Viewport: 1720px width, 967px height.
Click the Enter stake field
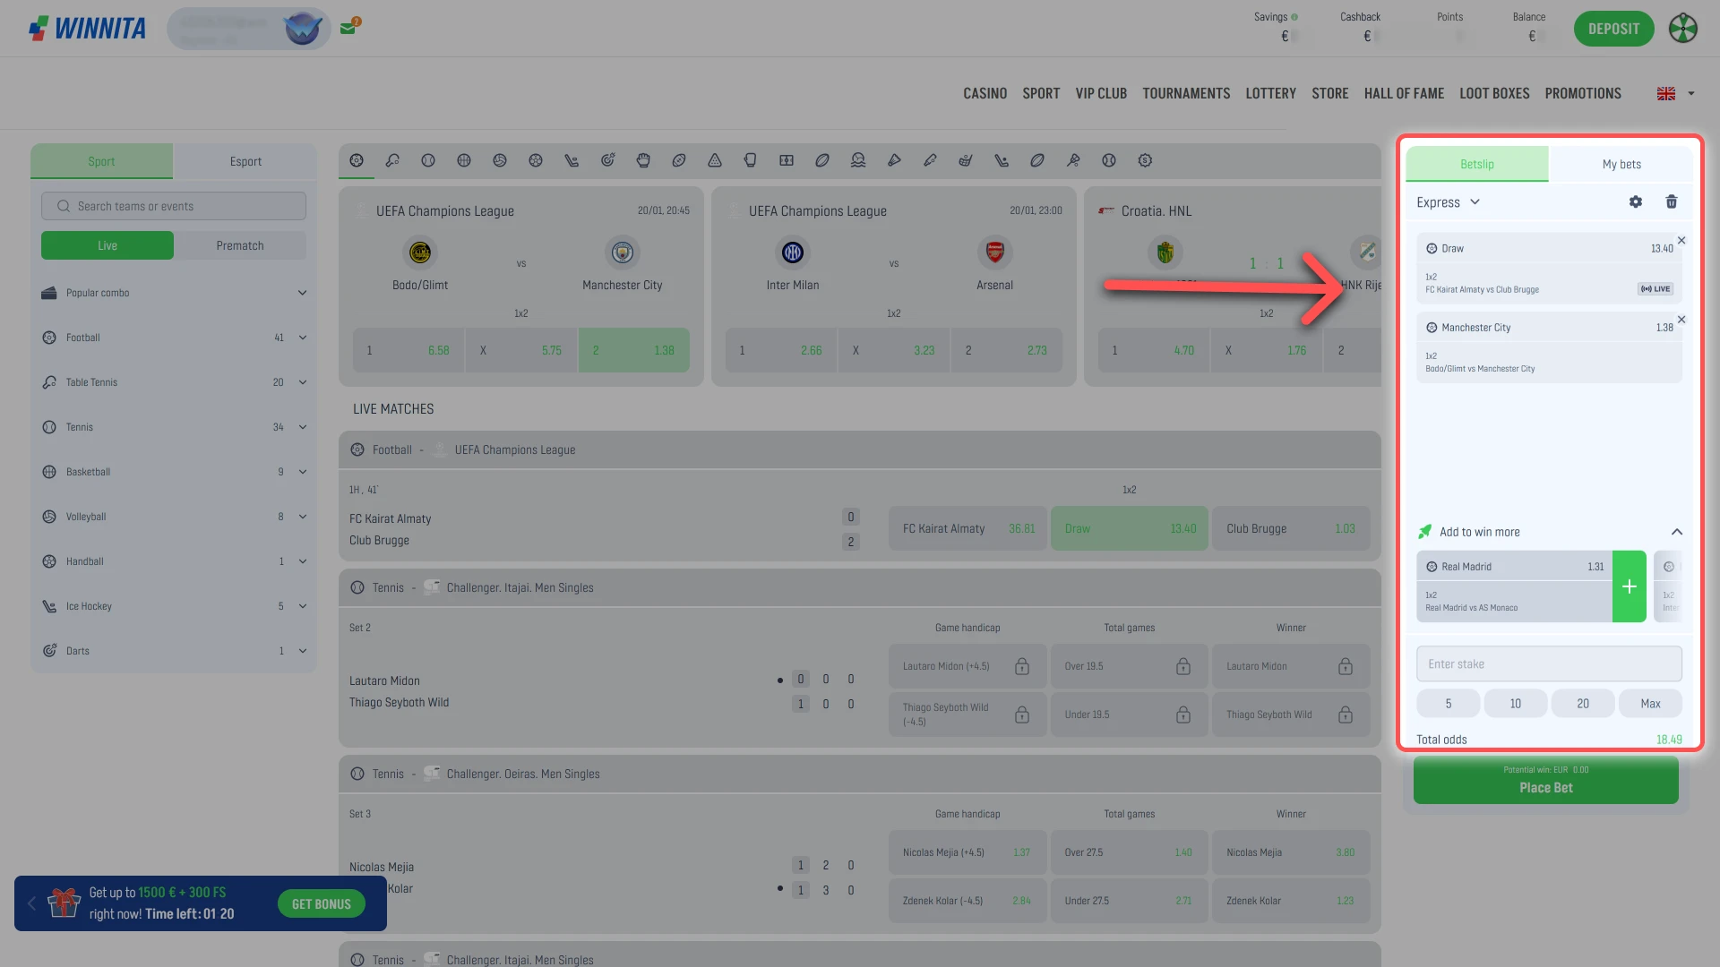pyautogui.click(x=1549, y=664)
